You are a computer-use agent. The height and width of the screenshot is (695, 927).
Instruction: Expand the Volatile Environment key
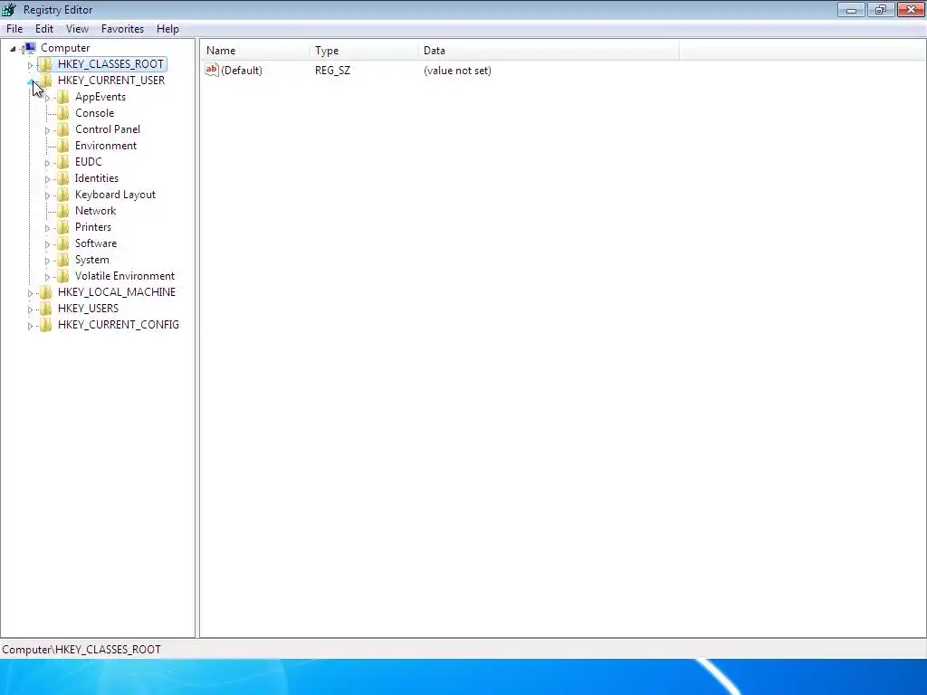(47, 277)
